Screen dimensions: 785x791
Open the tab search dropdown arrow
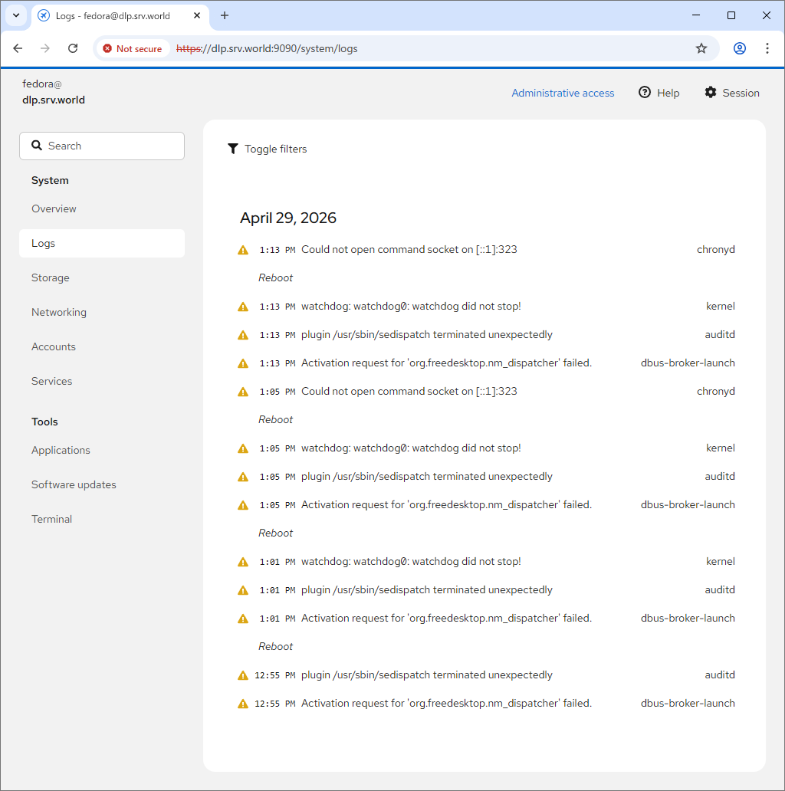pos(16,15)
